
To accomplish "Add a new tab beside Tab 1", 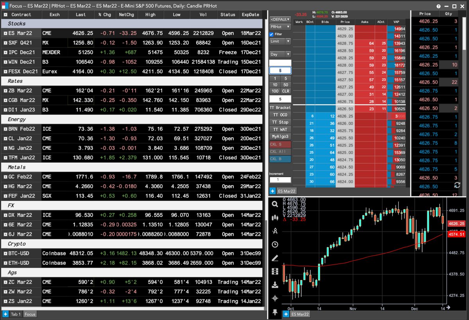I will coord(5,314).
